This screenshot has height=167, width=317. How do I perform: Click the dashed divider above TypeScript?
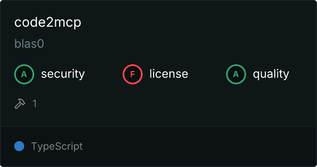click(x=158, y=127)
